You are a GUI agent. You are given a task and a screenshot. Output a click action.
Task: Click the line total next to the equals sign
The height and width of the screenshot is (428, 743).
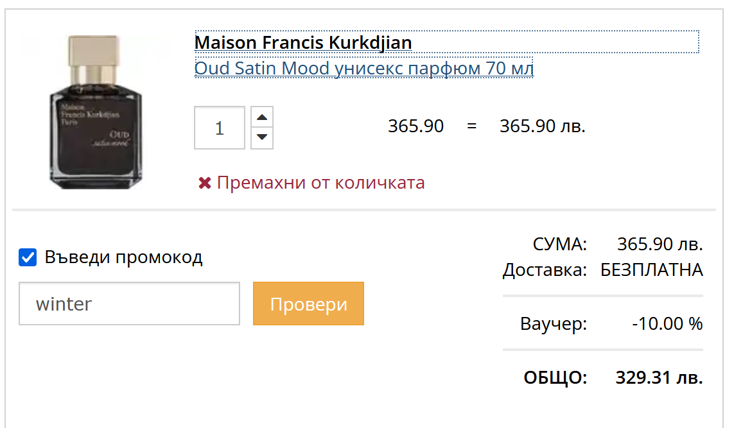point(542,126)
